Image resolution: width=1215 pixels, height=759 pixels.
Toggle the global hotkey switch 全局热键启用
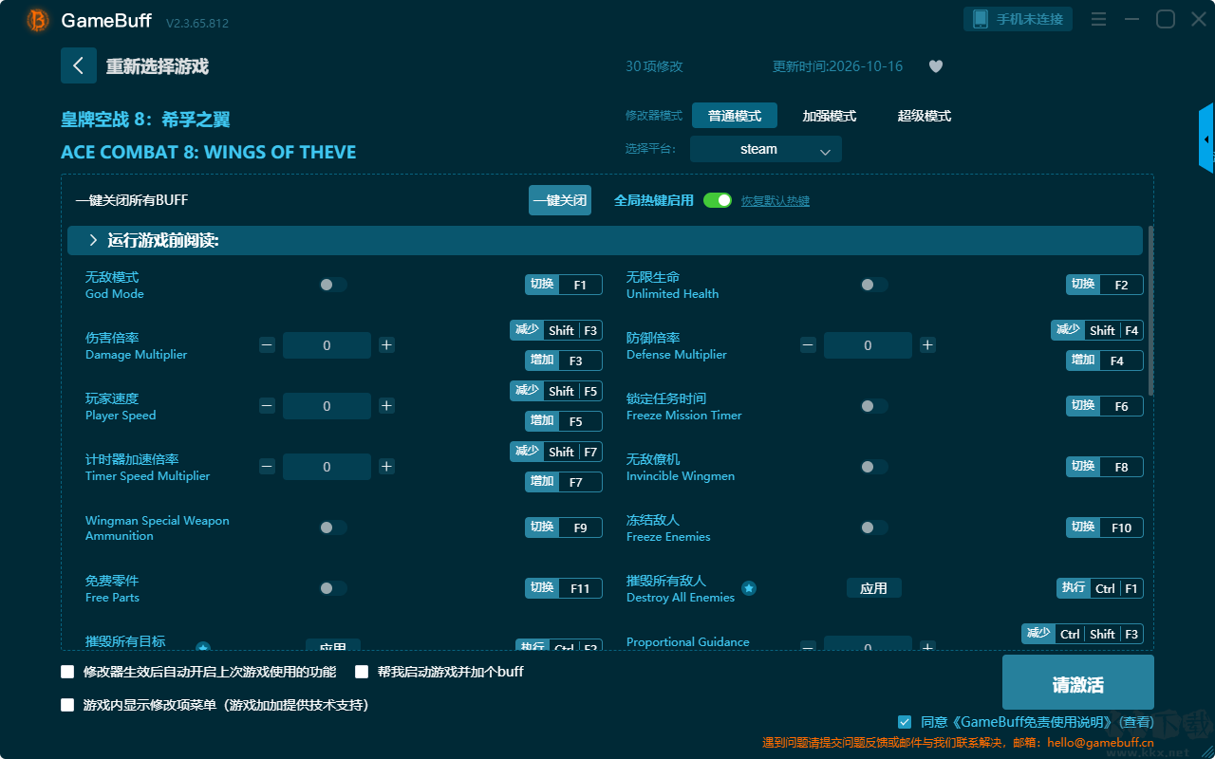718,200
